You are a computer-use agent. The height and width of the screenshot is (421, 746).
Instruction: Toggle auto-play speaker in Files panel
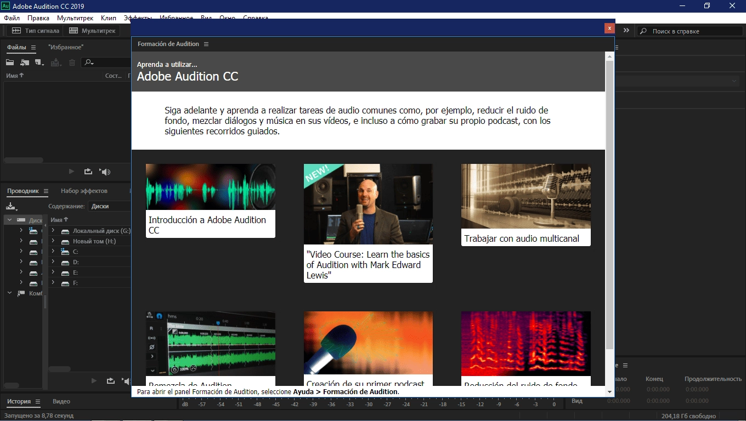point(105,172)
